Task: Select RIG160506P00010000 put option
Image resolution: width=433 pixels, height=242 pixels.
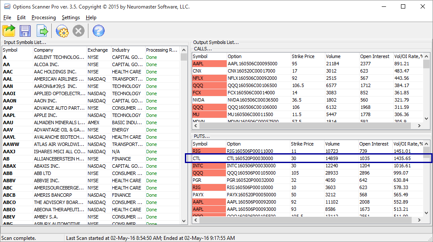Action: tap(250, 187)
